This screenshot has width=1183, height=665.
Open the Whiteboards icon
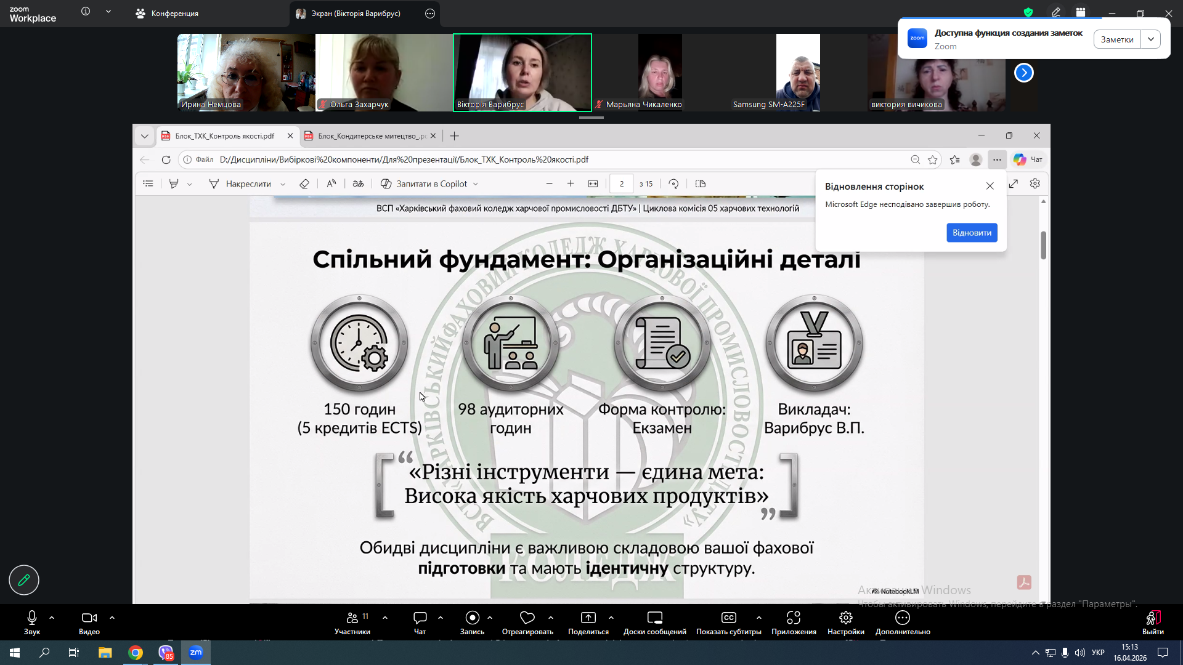(654, 618)
